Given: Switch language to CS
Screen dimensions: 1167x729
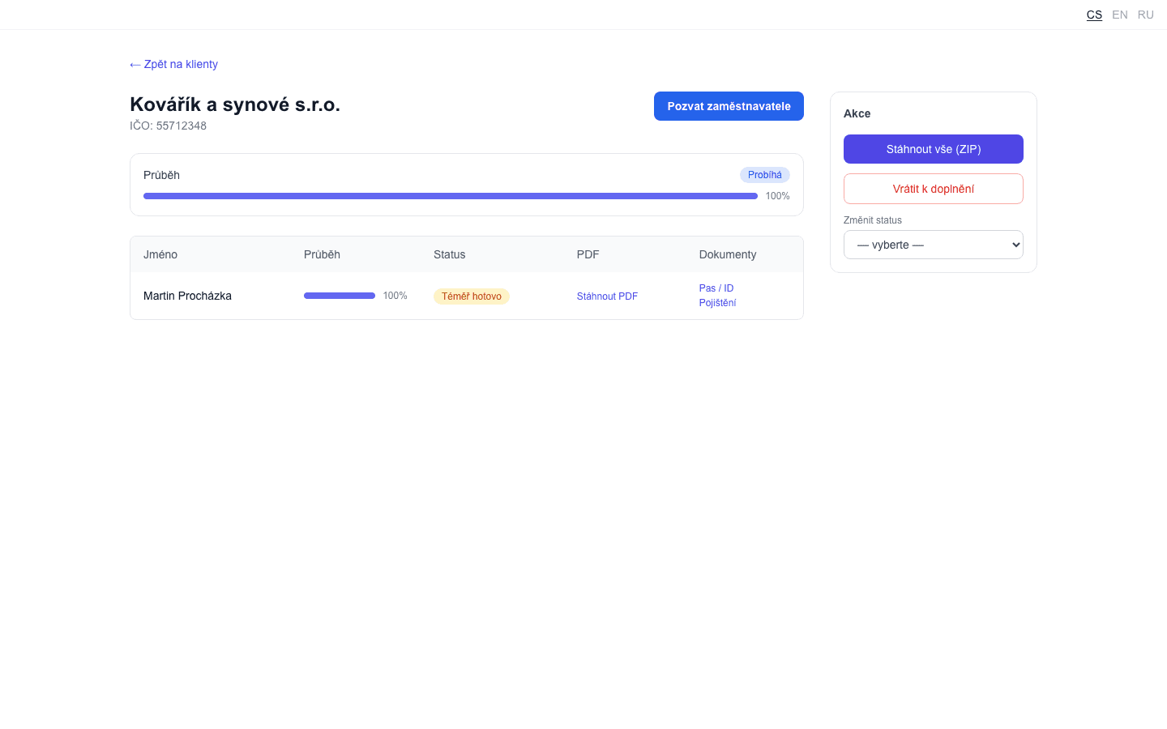Looking at the screenshot, I should 1094,15.
